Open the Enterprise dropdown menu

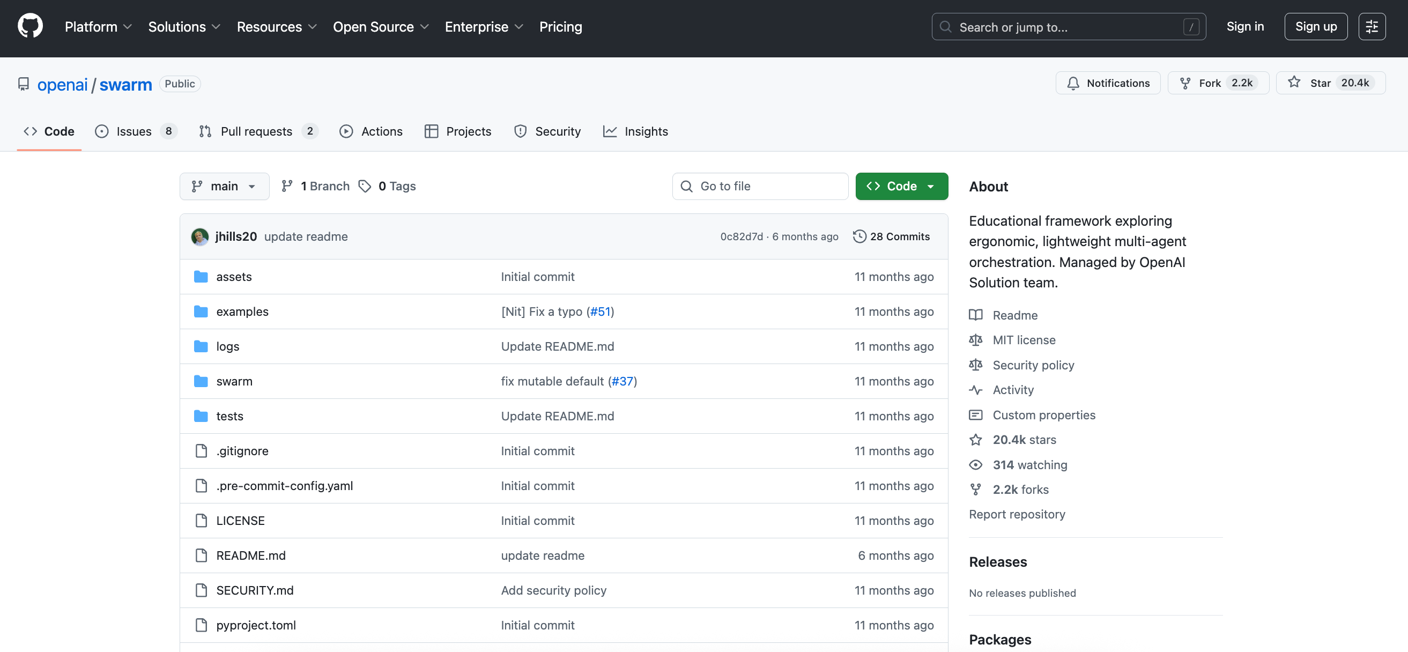click(x=484, y=27)
